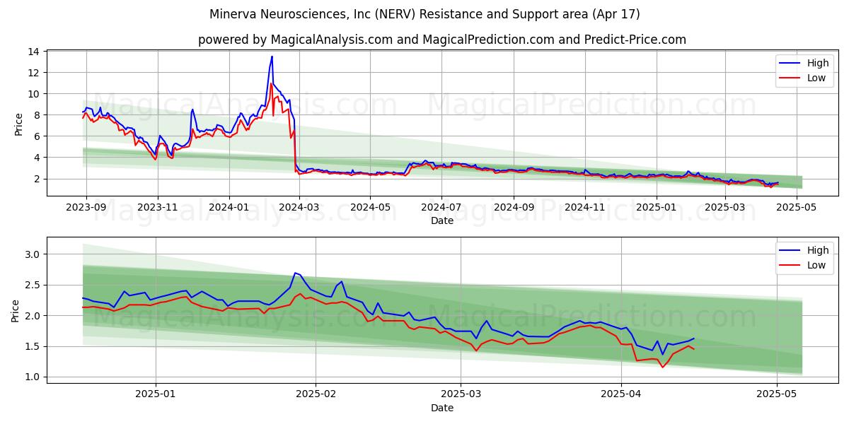Click the top chart 'Price' axis label

pos(18,124)
